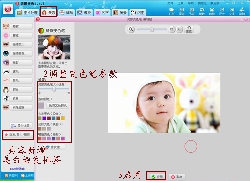
Task: Click the apple icon beside 局部变色笔
Action: 41,31
